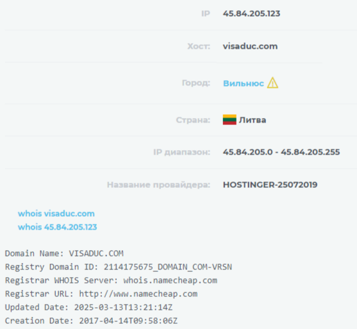357x329 pixels.
Task: Click the IP address 45.84.205.123 value
Action: (252, 13)
